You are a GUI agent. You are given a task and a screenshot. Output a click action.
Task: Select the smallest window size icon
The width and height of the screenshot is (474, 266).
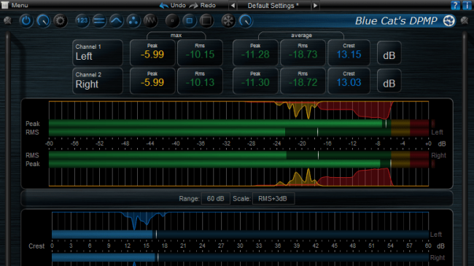(x=172, y=21)
